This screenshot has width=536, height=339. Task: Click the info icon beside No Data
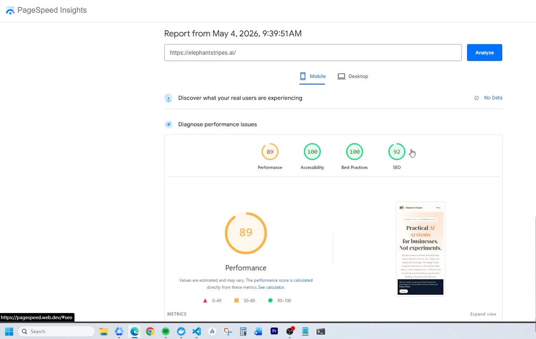pyautogui.click(x=476, y=98)
